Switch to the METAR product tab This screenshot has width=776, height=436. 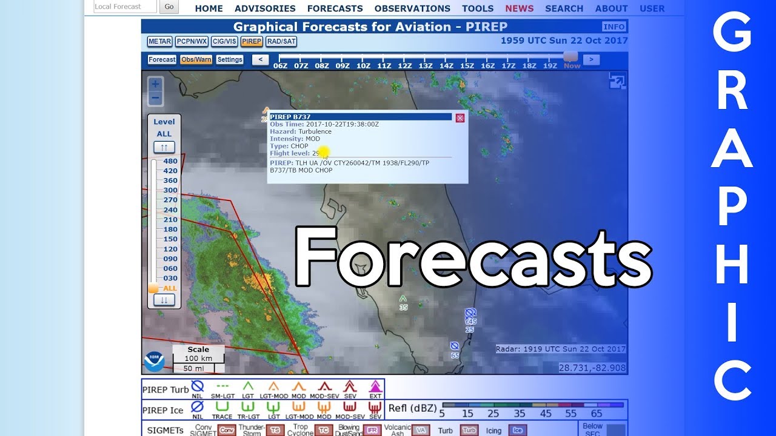point(159,42)
